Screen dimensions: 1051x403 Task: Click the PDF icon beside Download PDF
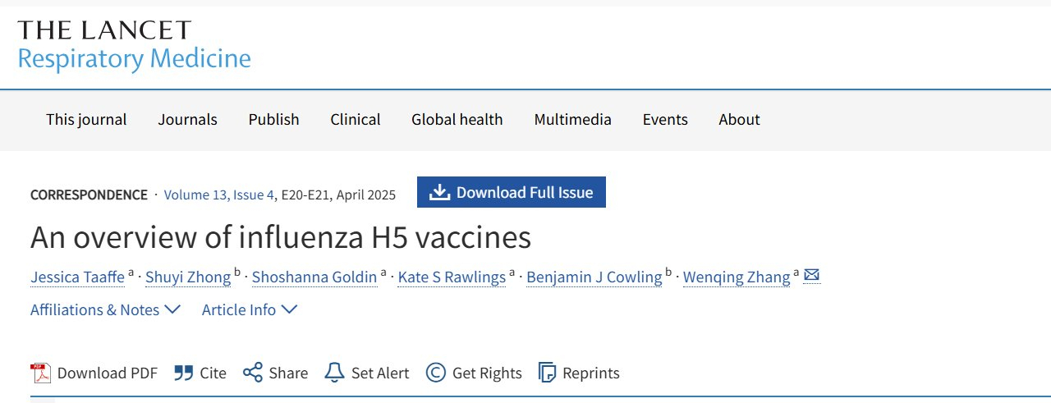pyautogui.click(x=40, y=373)
